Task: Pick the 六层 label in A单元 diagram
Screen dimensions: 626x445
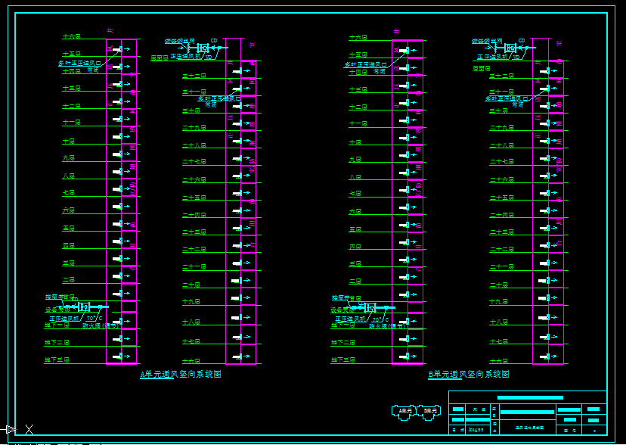Action: [69, 210]
